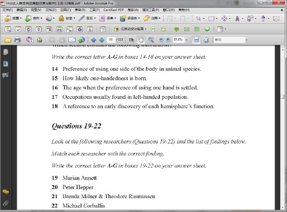The height and width of the screenshot is (212, 287).
Task: Click the TouchUp text 'A' tool icon
Action: 237,18
